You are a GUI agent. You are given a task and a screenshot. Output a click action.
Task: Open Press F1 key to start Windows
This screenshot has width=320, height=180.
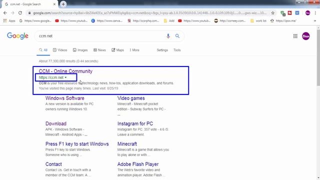pyautogui.click(x=77, y=144)
